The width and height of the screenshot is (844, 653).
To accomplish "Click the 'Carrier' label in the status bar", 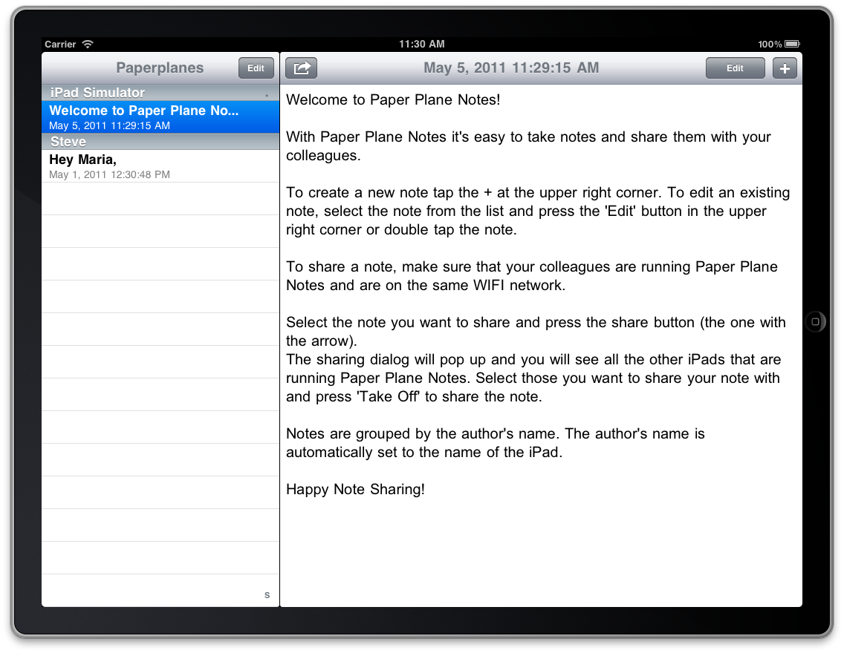I will coord(60,45).
